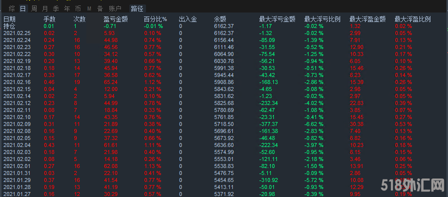Image resolution: width=448 pixels, height=197 pixels.
Task: Select the 日 daily tab
Action: [x=23, y=9]
